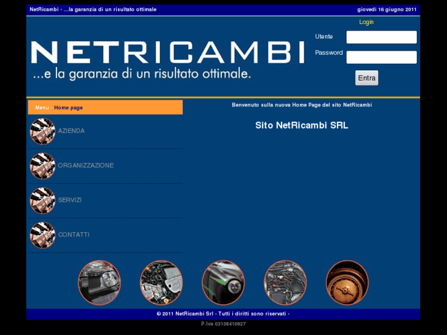Open the second engine compartment thumbnail

[285, 282]
